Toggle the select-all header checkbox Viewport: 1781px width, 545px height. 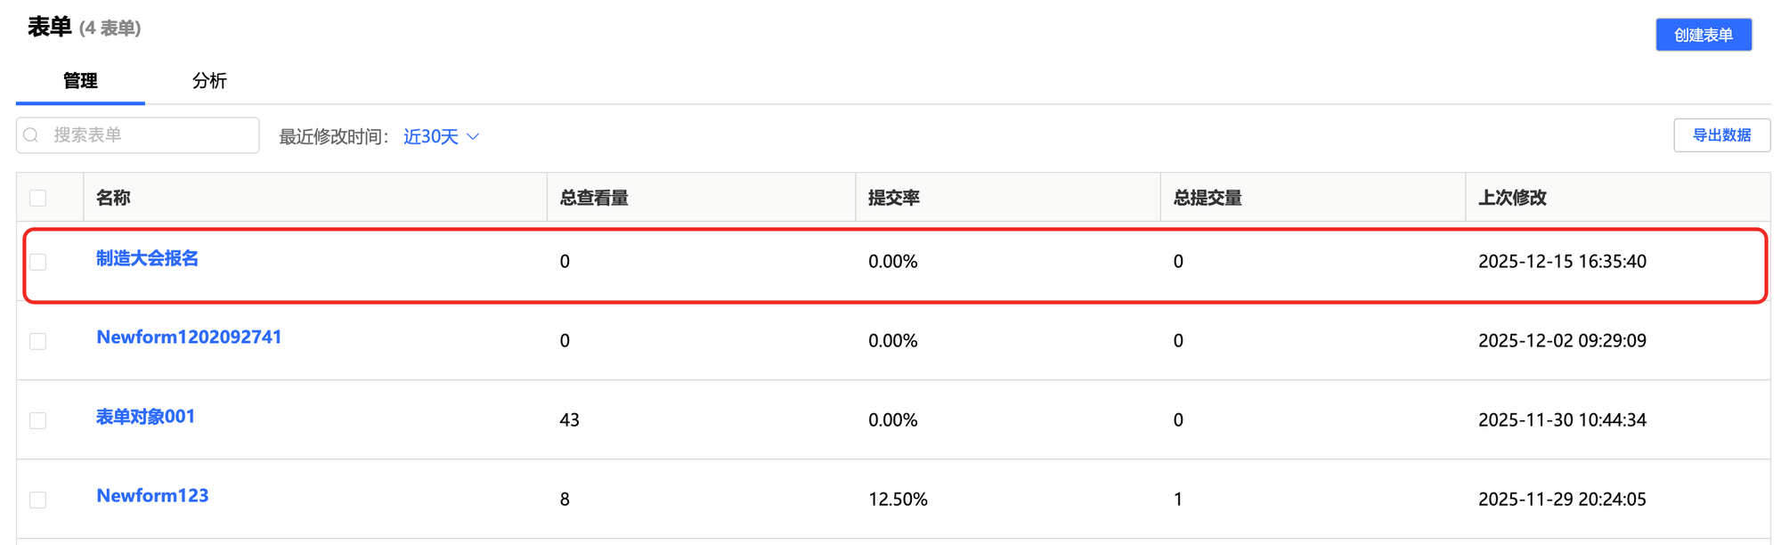tap(37, 198)
